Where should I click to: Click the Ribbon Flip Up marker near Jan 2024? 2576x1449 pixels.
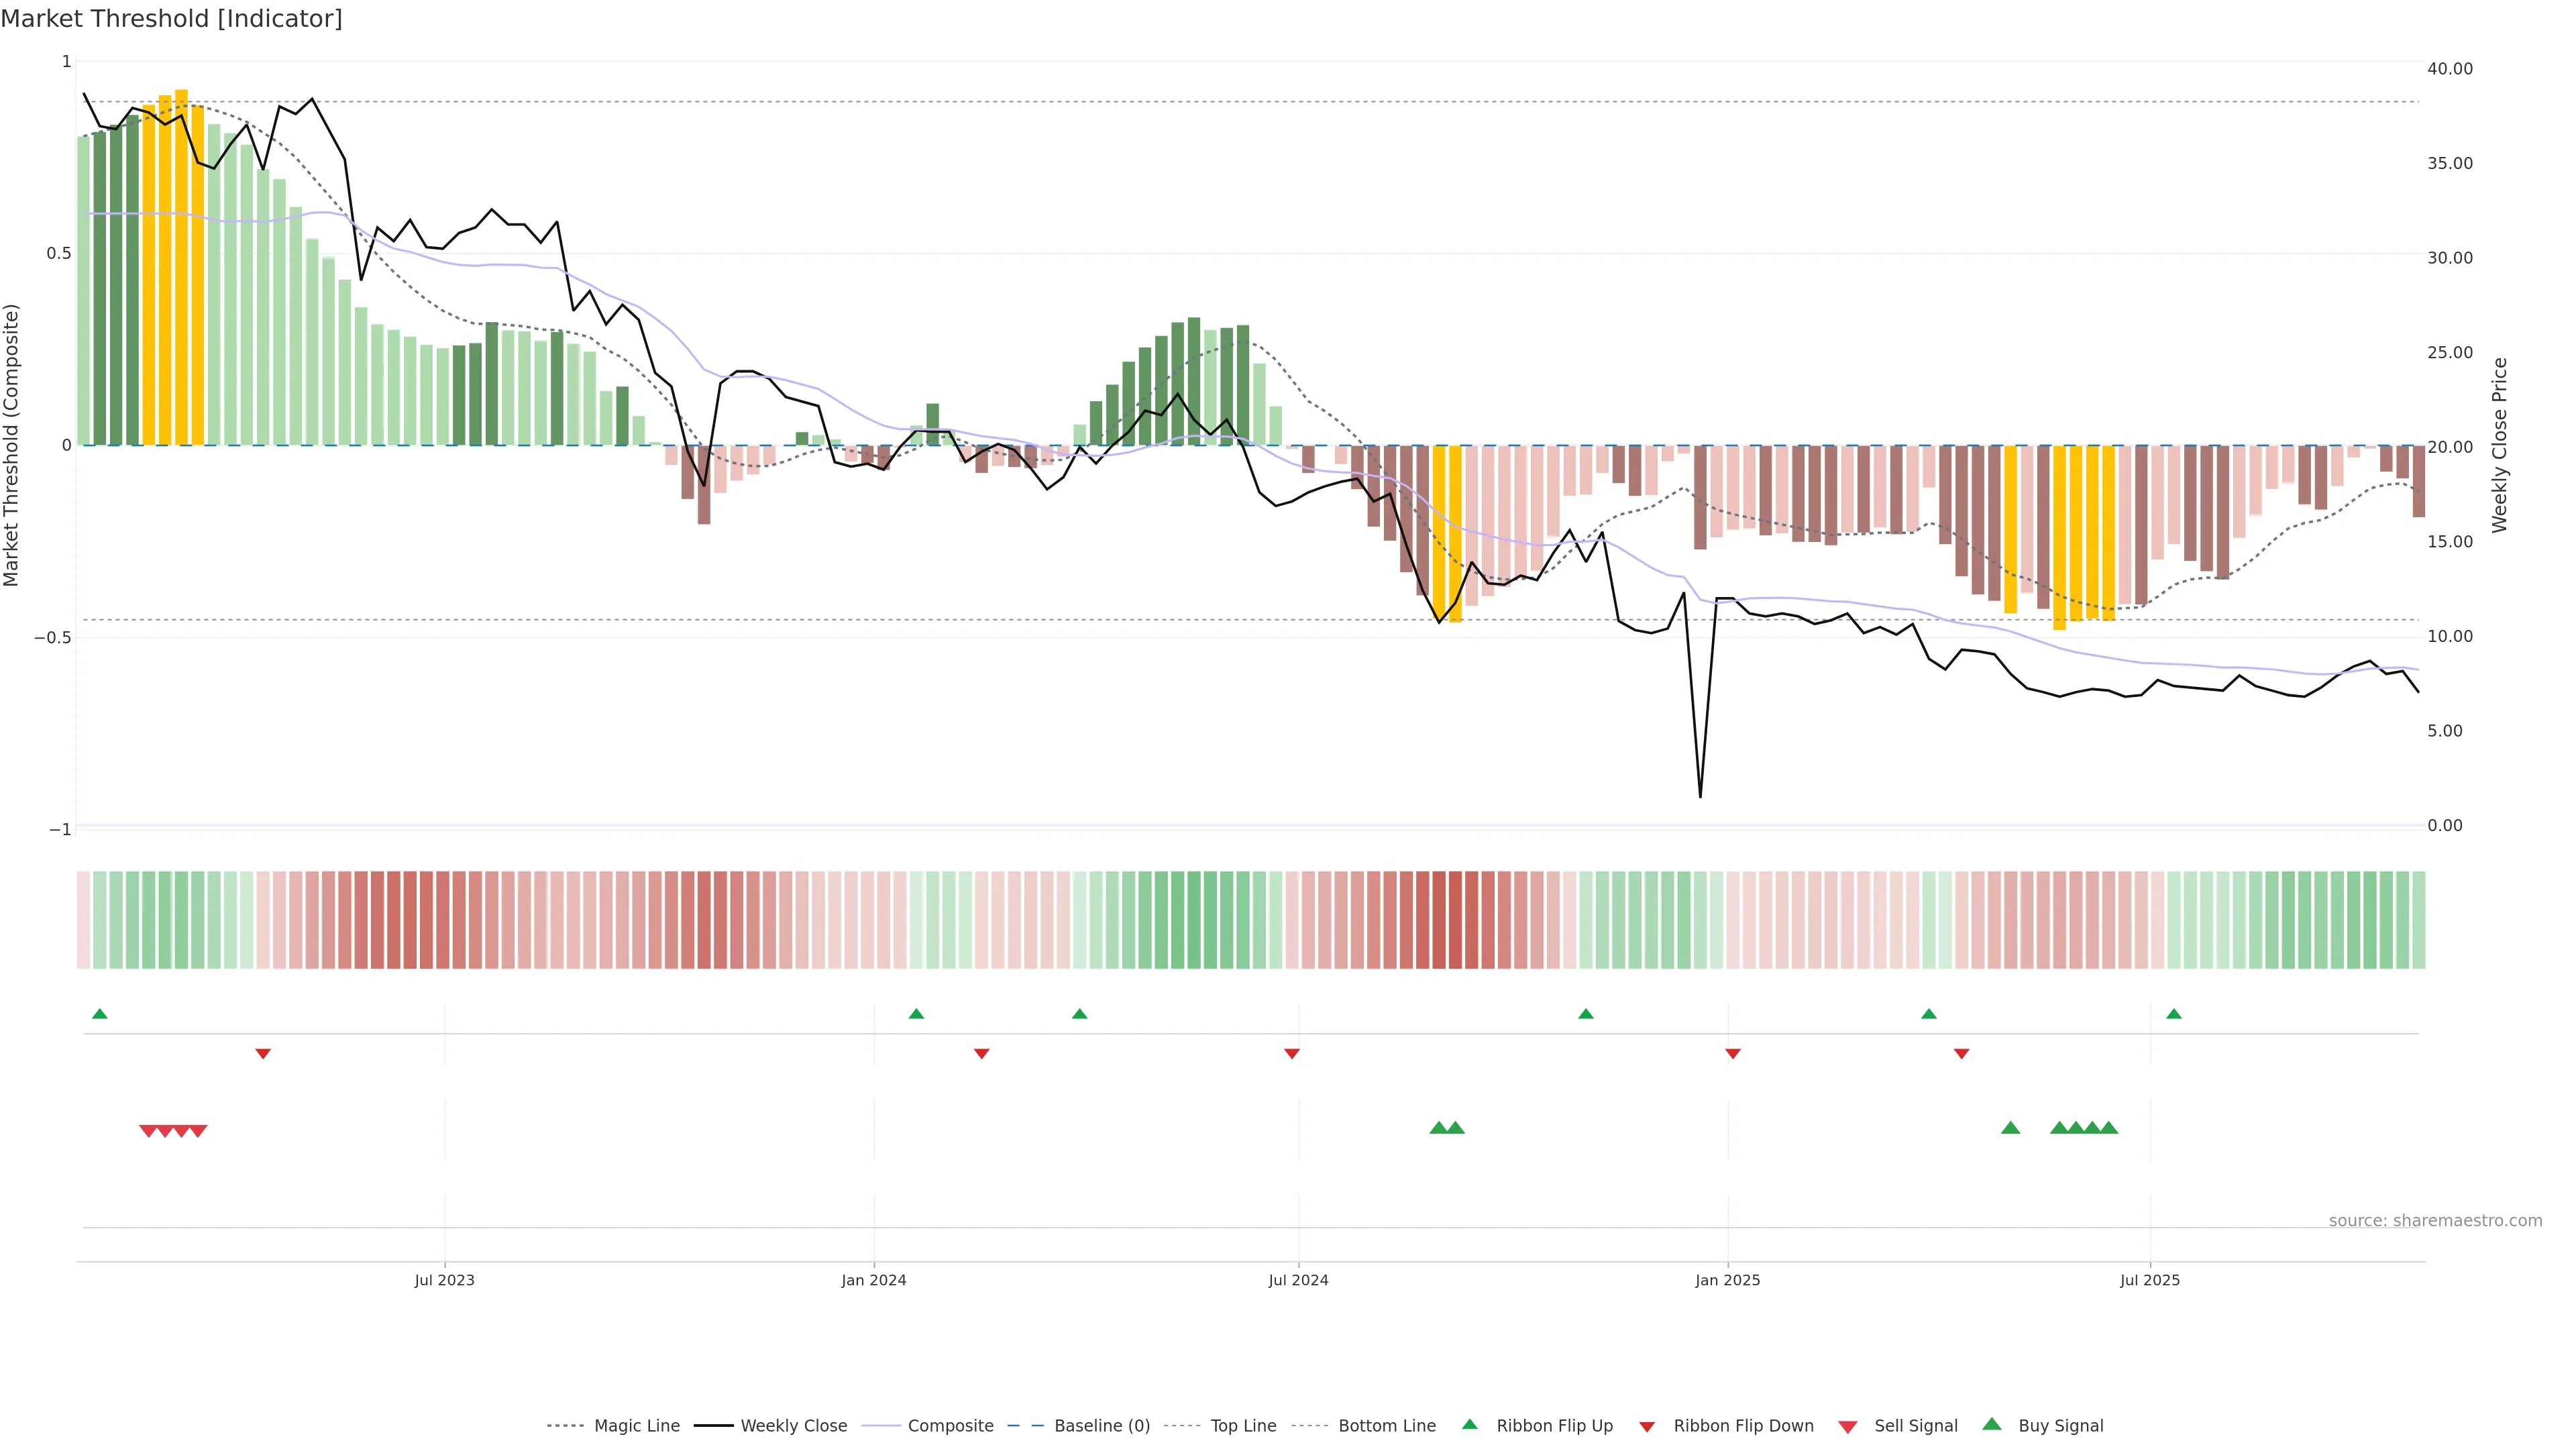pyautogui.click(x=916, y=1014)
